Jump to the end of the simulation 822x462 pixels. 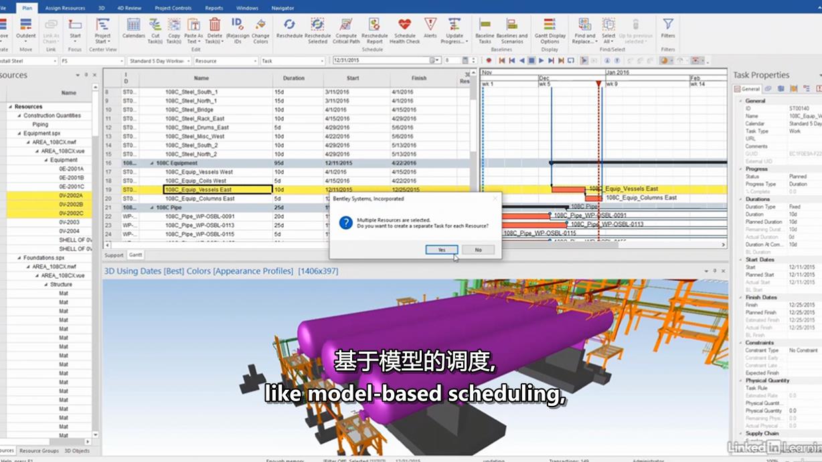pyautogui.click(x=561, y=60)
